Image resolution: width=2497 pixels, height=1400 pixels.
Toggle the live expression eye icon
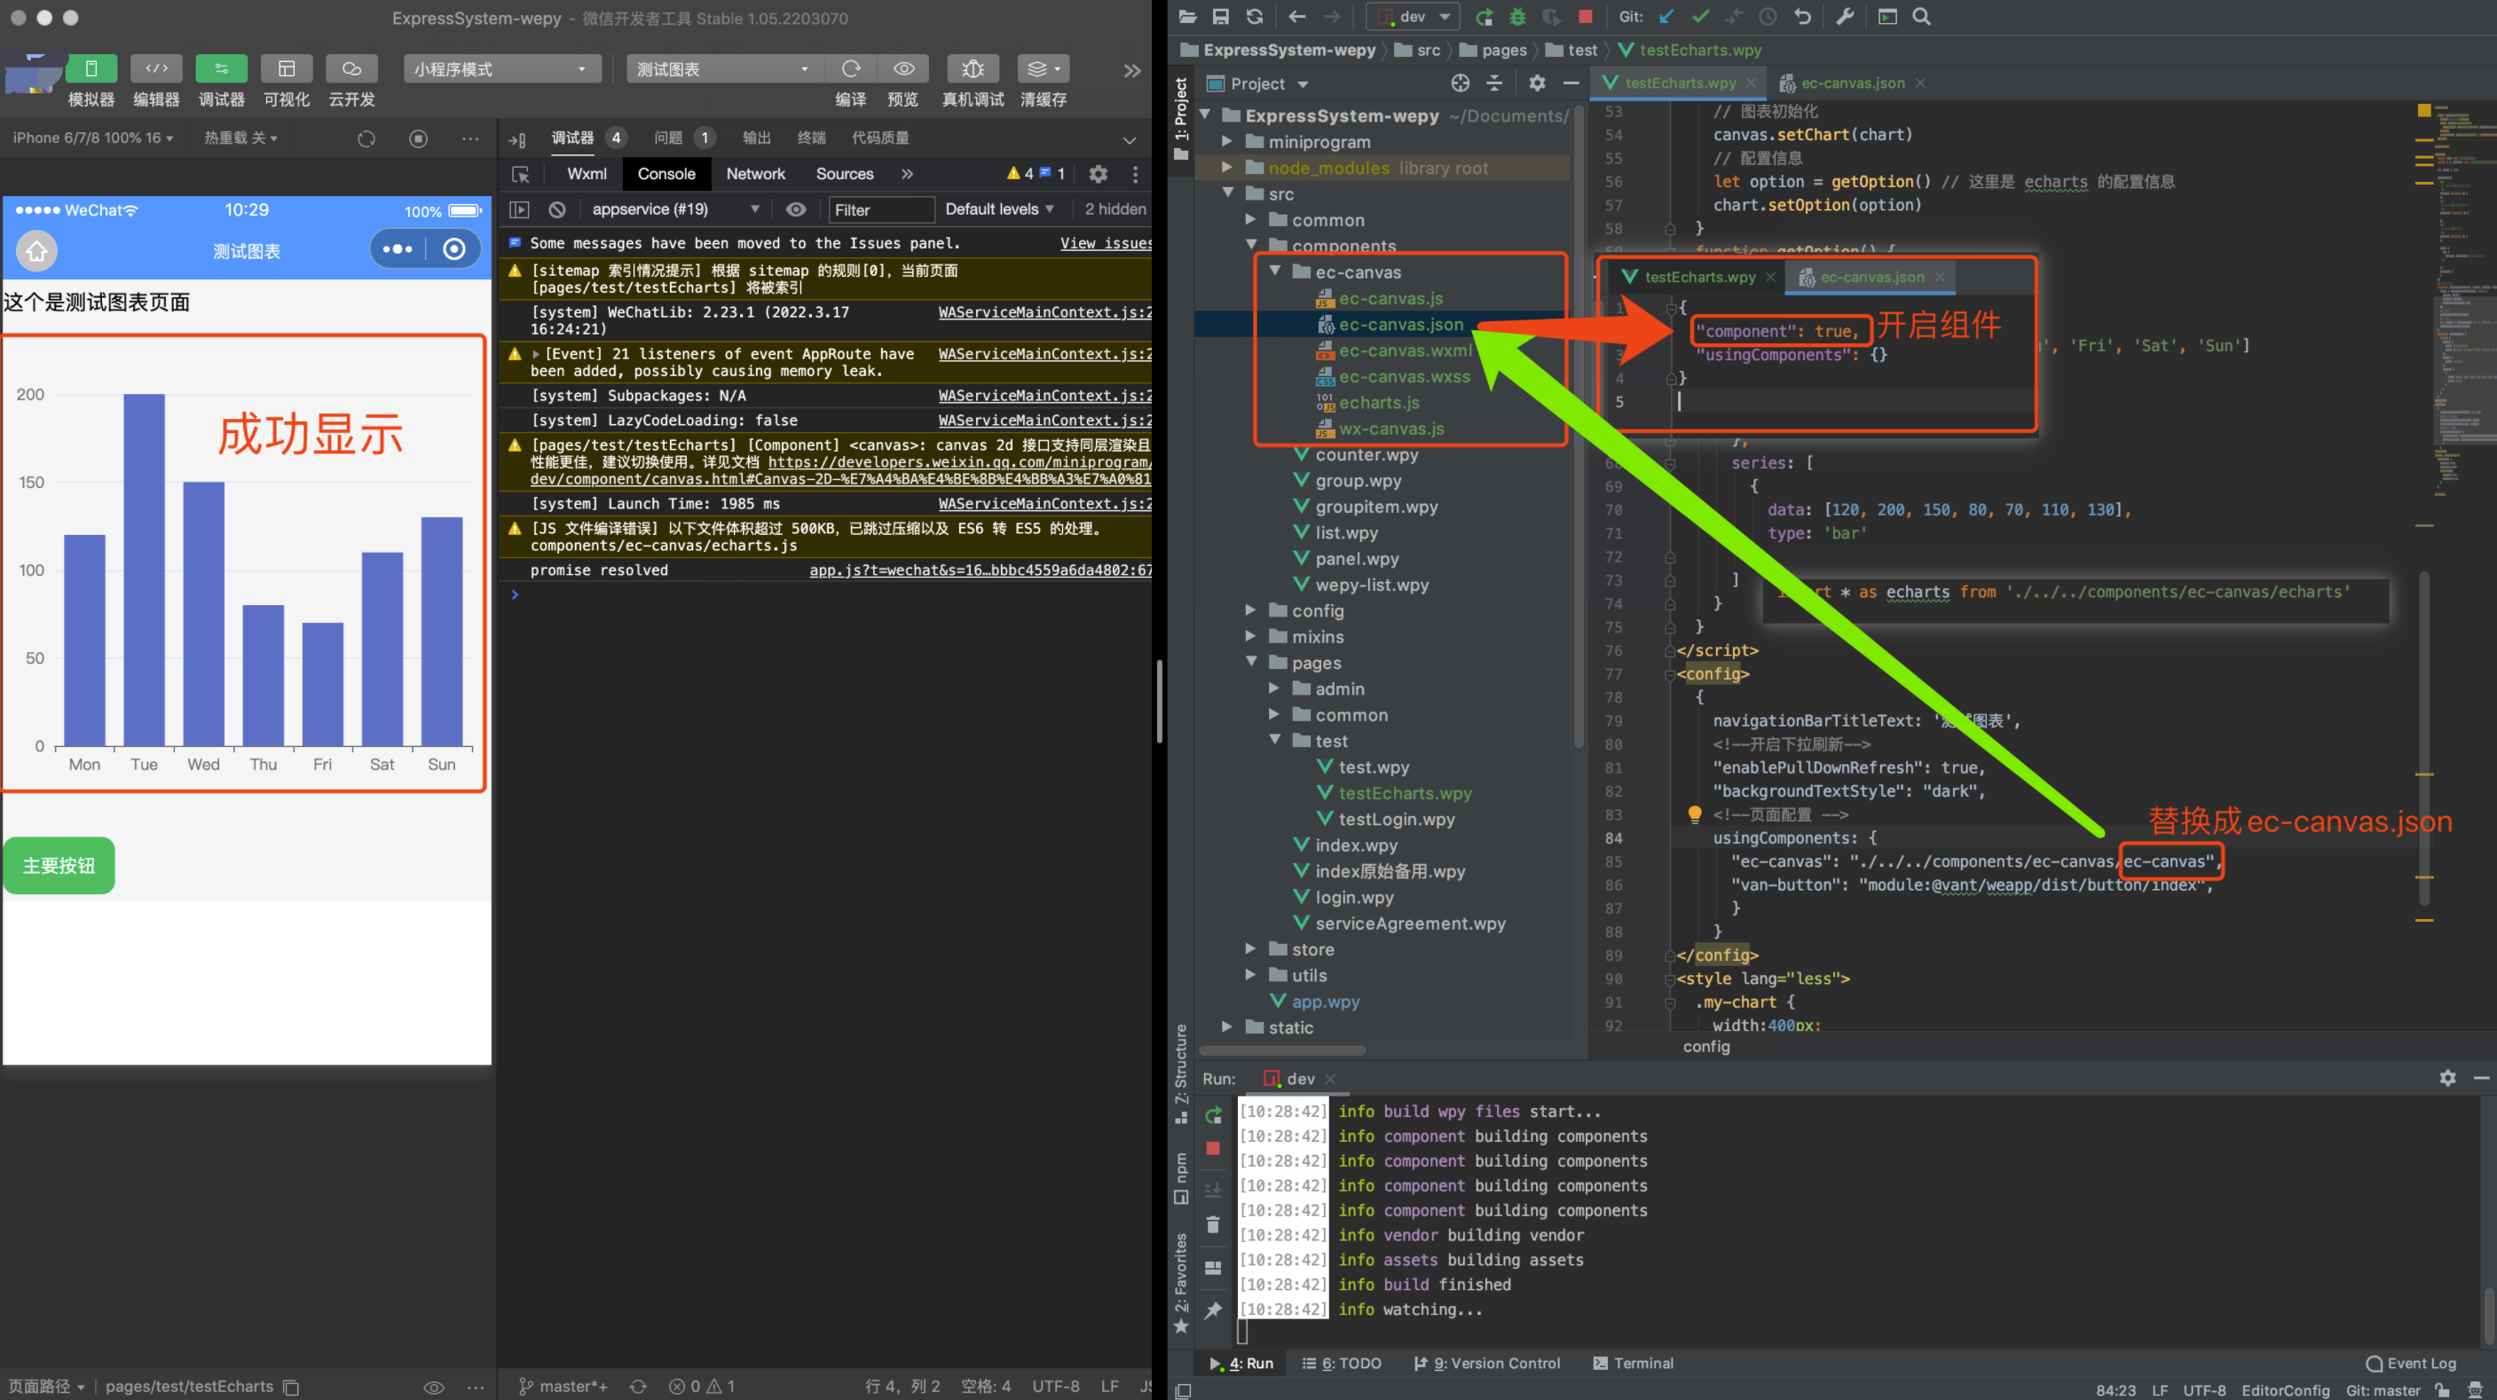point(796,210)
